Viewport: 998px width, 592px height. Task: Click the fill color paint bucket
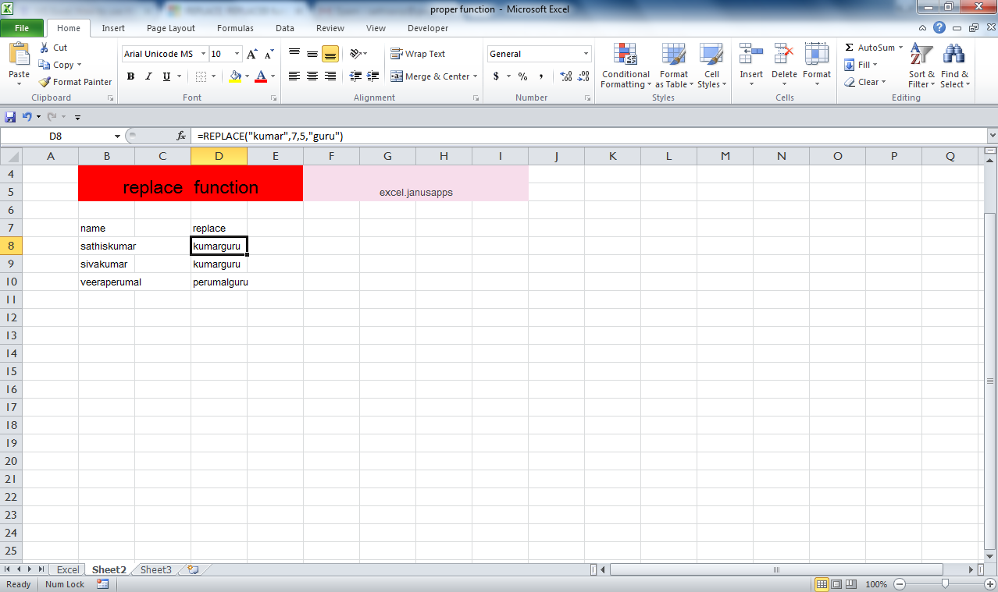[x=235, y=76]
